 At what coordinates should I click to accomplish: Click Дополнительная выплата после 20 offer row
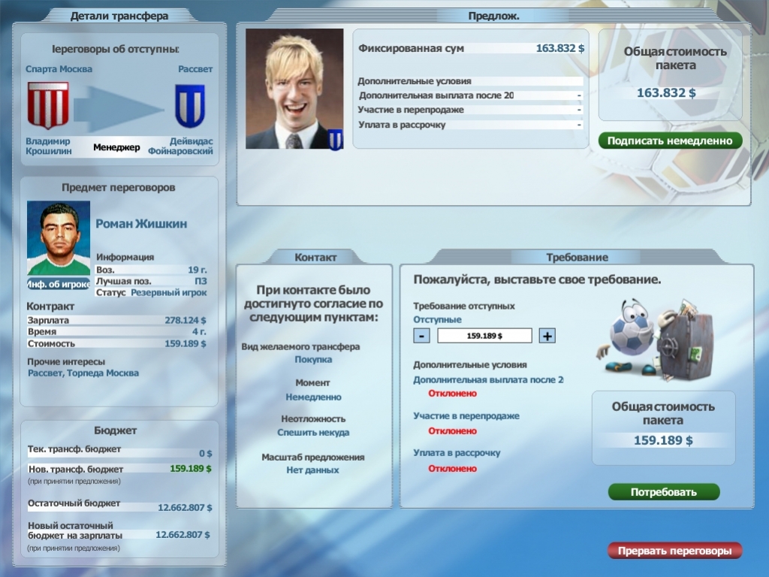470,95
